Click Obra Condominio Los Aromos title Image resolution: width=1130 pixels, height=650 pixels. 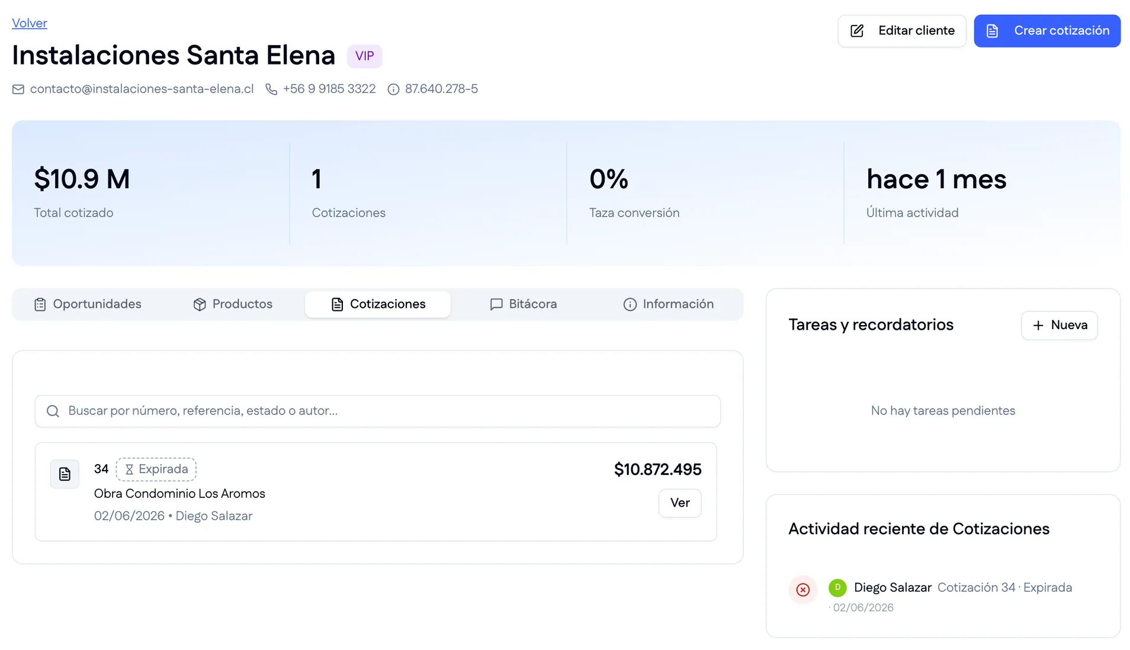click(179, 494)
